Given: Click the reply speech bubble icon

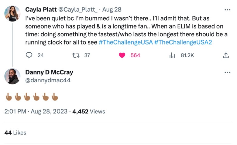Looking at the screenshot, I should [29, 55].
